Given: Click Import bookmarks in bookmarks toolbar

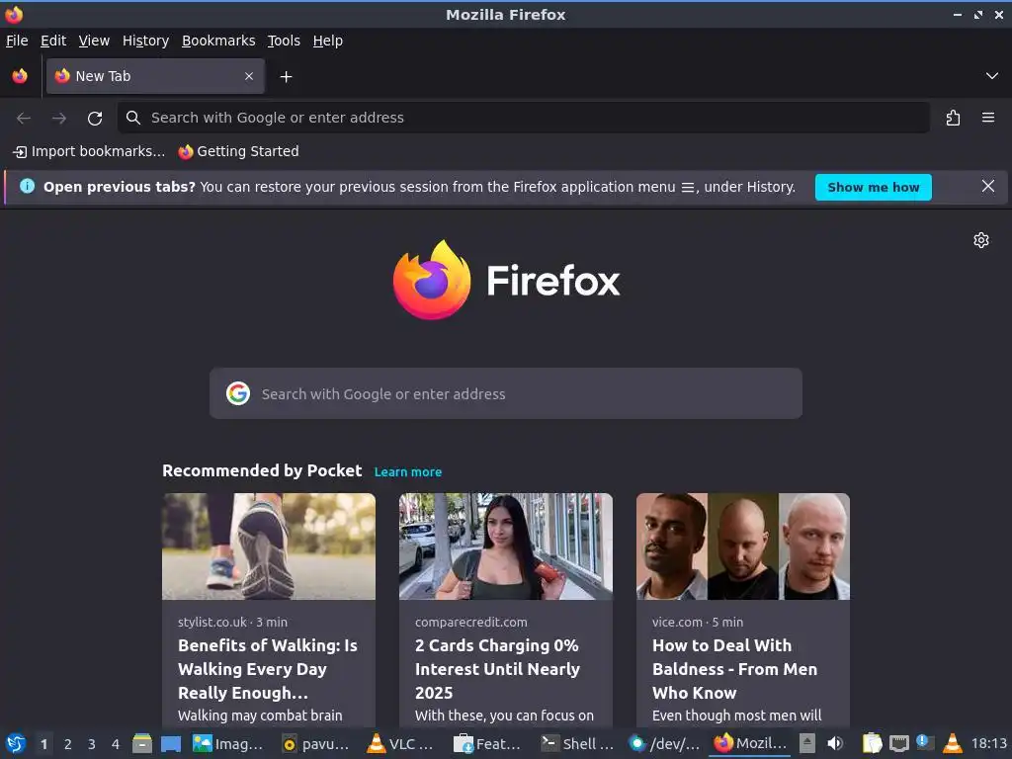Looking at the screenshot, I should tap(89, 151).
